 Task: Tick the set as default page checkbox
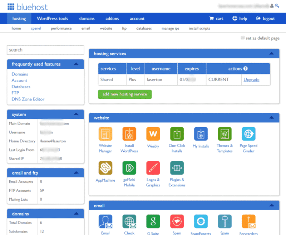pos(242,38)
